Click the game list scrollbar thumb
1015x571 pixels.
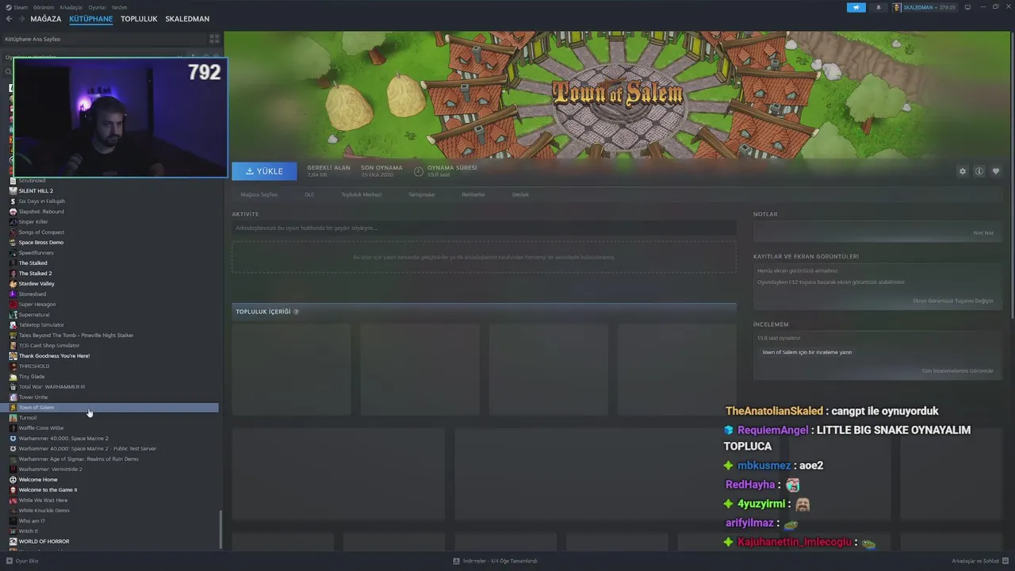220,530
